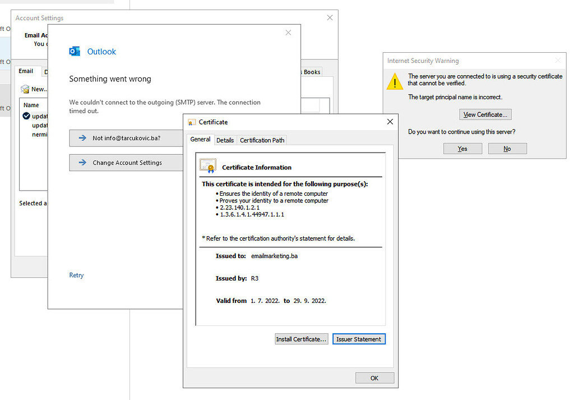Viewport: 574px width, 400px height.
Task: Close the Outlook error dialog
Action: [288, 33]
